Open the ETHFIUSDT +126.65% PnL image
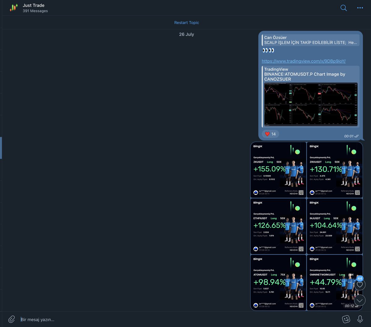 (278, 226)
